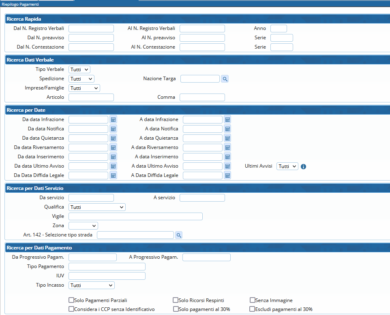
Task: Click calendar icon for Da Data Diffida Legale
Action: (x=114, y=176)
